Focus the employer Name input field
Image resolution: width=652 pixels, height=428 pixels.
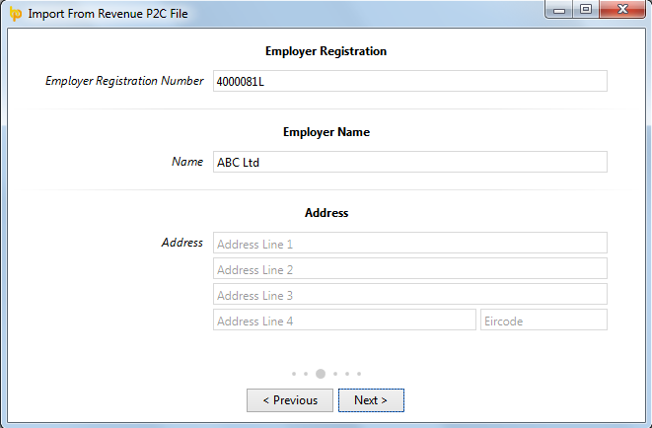tap(410, 162)
